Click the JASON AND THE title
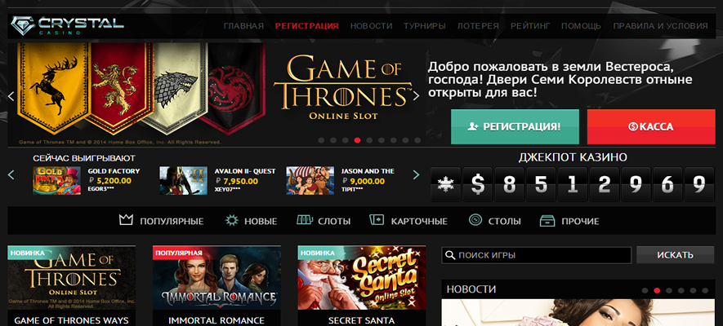This screenshot has height=326, width=723. coord(368,171)
